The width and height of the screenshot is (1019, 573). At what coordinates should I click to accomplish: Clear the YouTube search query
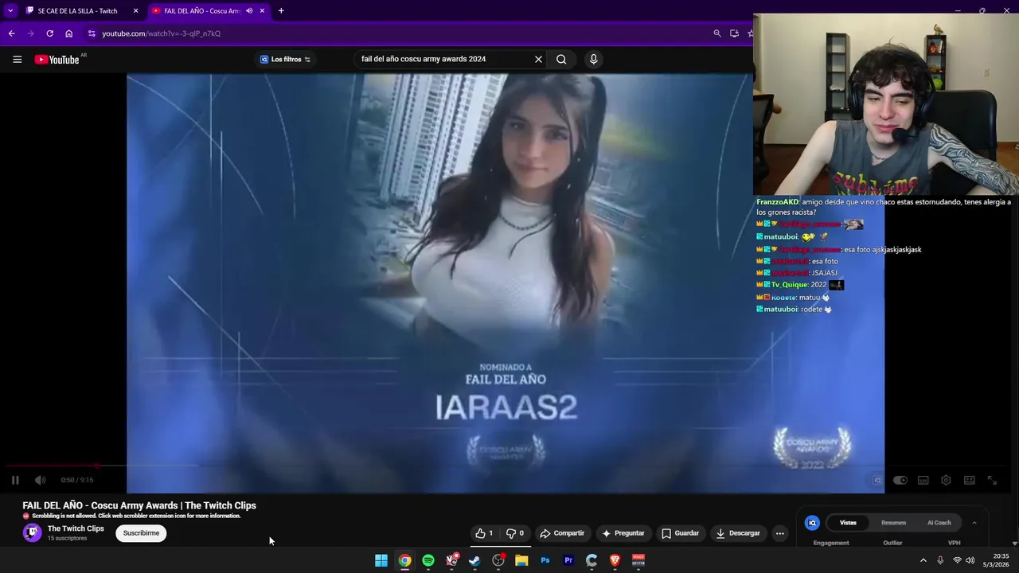pyautogui.click(x=538, y=60)
